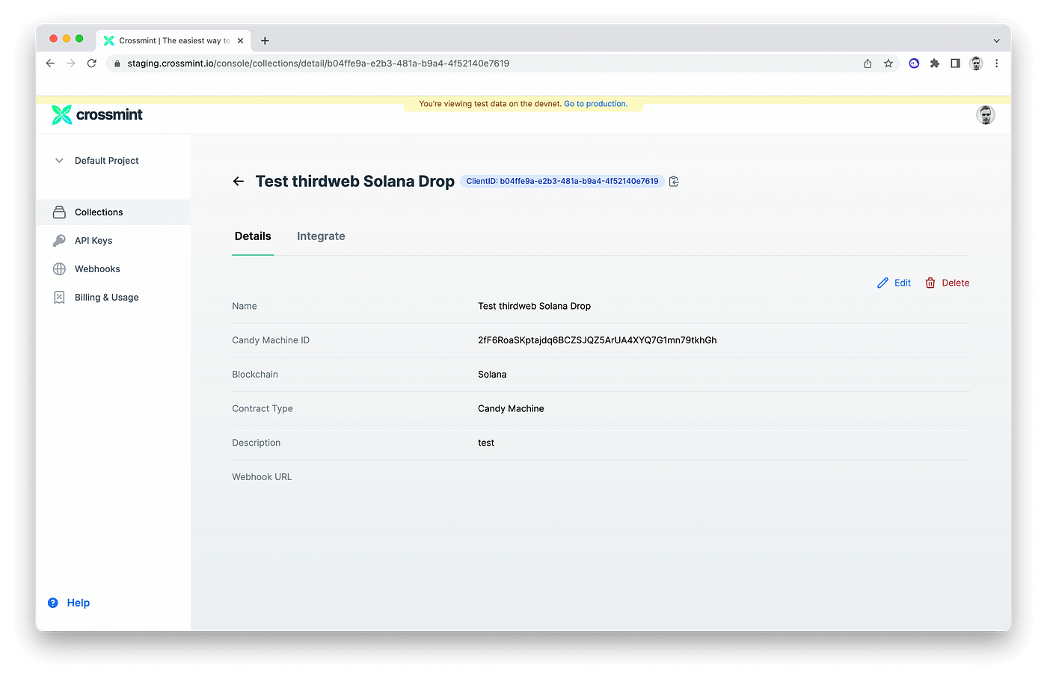Image resolution: width=1047 pixels, height=679 pixels.
Task: Toggle the browser side panel icon
Action: [x=955, y=64]
